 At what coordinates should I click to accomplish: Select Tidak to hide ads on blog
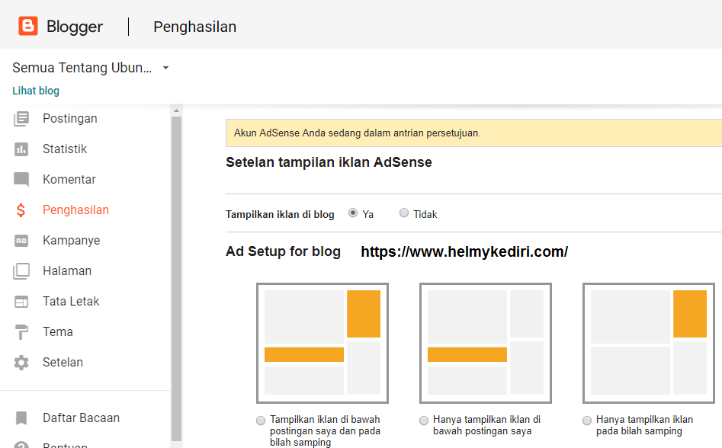(404, 213)
